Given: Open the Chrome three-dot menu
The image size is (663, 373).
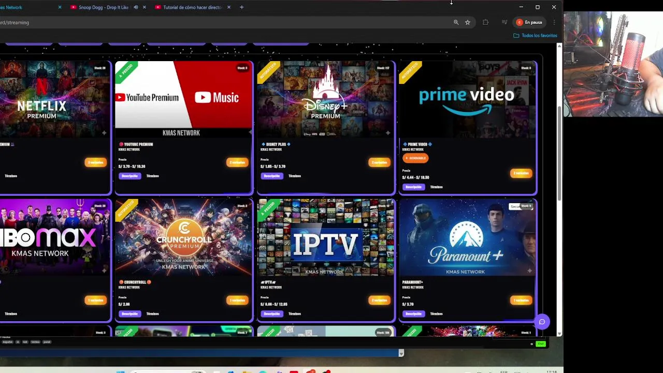Looking at the screenshot, I should (554, 22).
